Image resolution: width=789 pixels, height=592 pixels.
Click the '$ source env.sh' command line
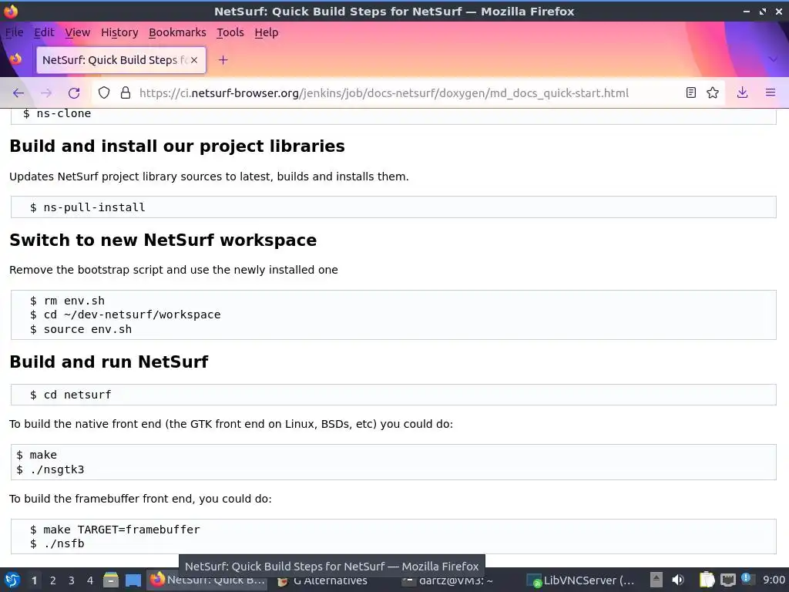coord(80,329)
